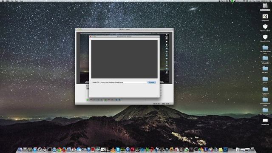This screenshot has width=272, height=153.
Task: Open the Apple menu
Action: pyautogui.click(x=3, y=1)
